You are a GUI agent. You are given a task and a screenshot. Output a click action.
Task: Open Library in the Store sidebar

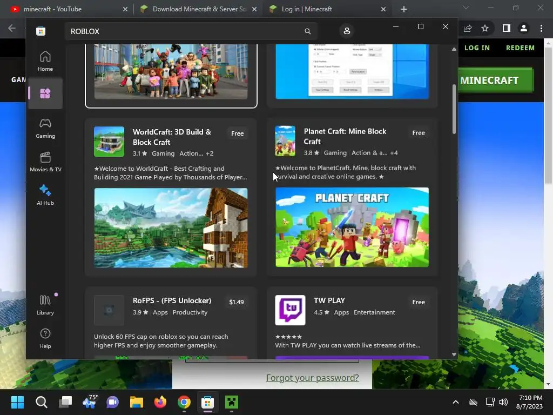point(45,305)
